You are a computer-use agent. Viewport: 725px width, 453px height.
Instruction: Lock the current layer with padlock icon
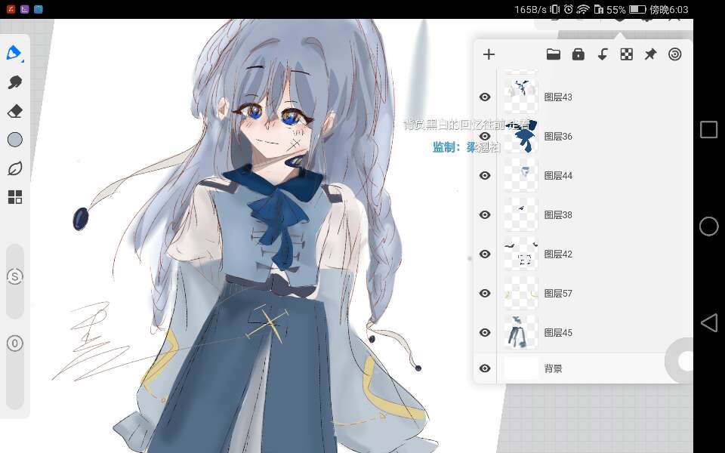[x=578, y=54]
